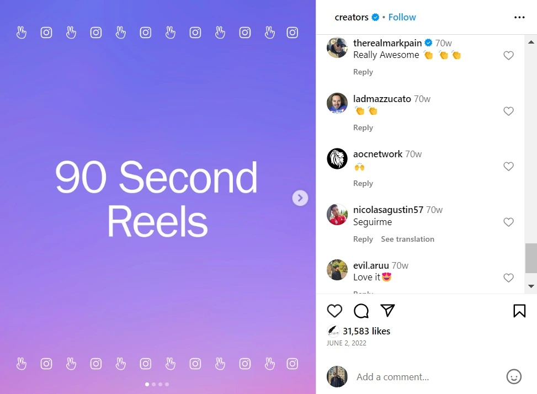The height and width of the screenshot is (394, 537).
Task: Like therealmarkpain's comment
Action: coord(508,55)
